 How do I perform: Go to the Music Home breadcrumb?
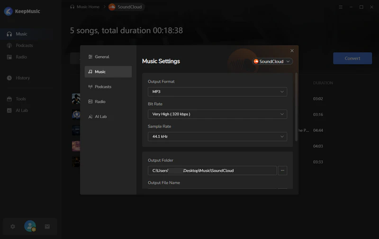[x=85, y=7]
